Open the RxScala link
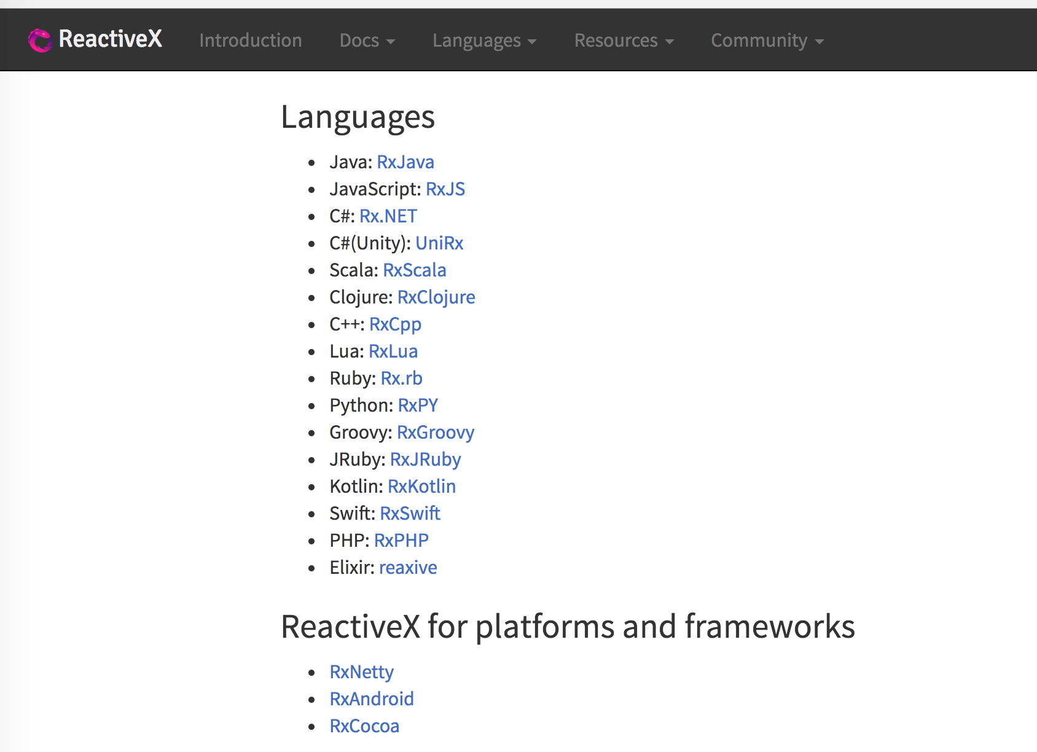Image resolution: width=1037 pixels, height=752 pixels. (415, 270)
